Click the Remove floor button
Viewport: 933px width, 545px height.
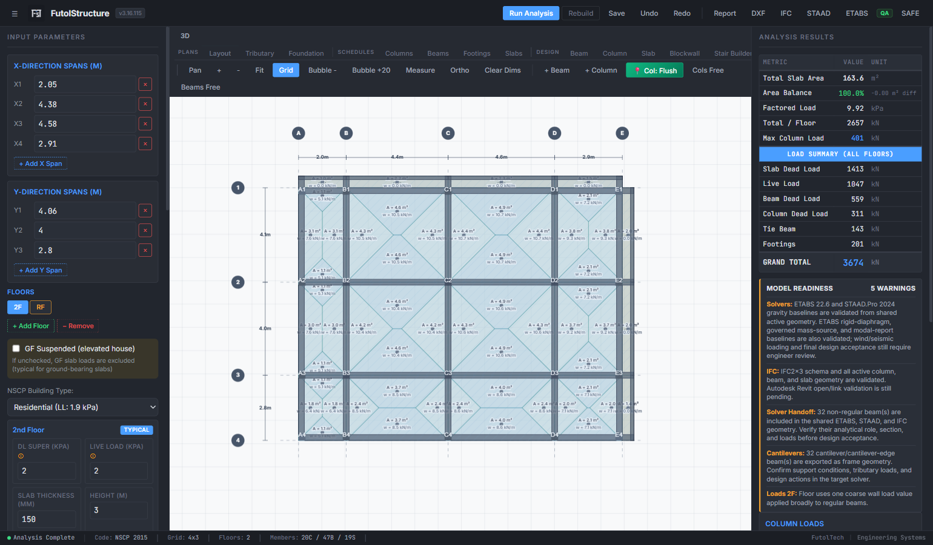tap(78, 326)
